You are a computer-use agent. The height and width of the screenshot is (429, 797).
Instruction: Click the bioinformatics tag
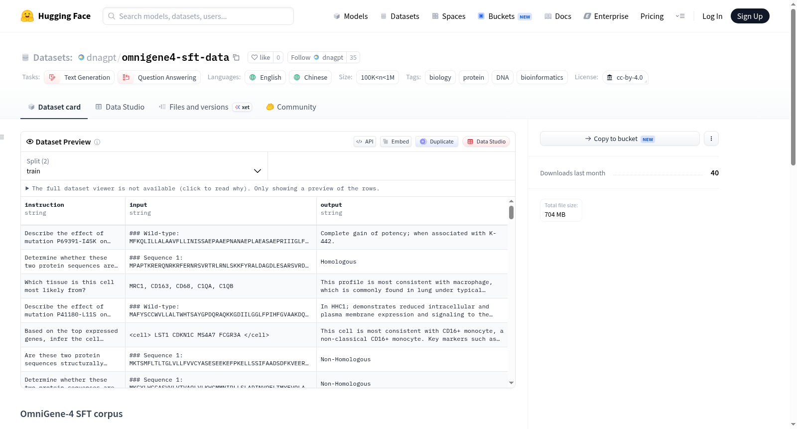click(542, 77)
